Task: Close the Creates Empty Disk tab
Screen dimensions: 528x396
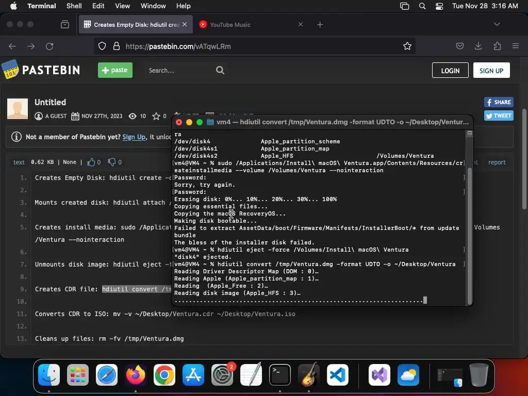Action: point(185,24)
